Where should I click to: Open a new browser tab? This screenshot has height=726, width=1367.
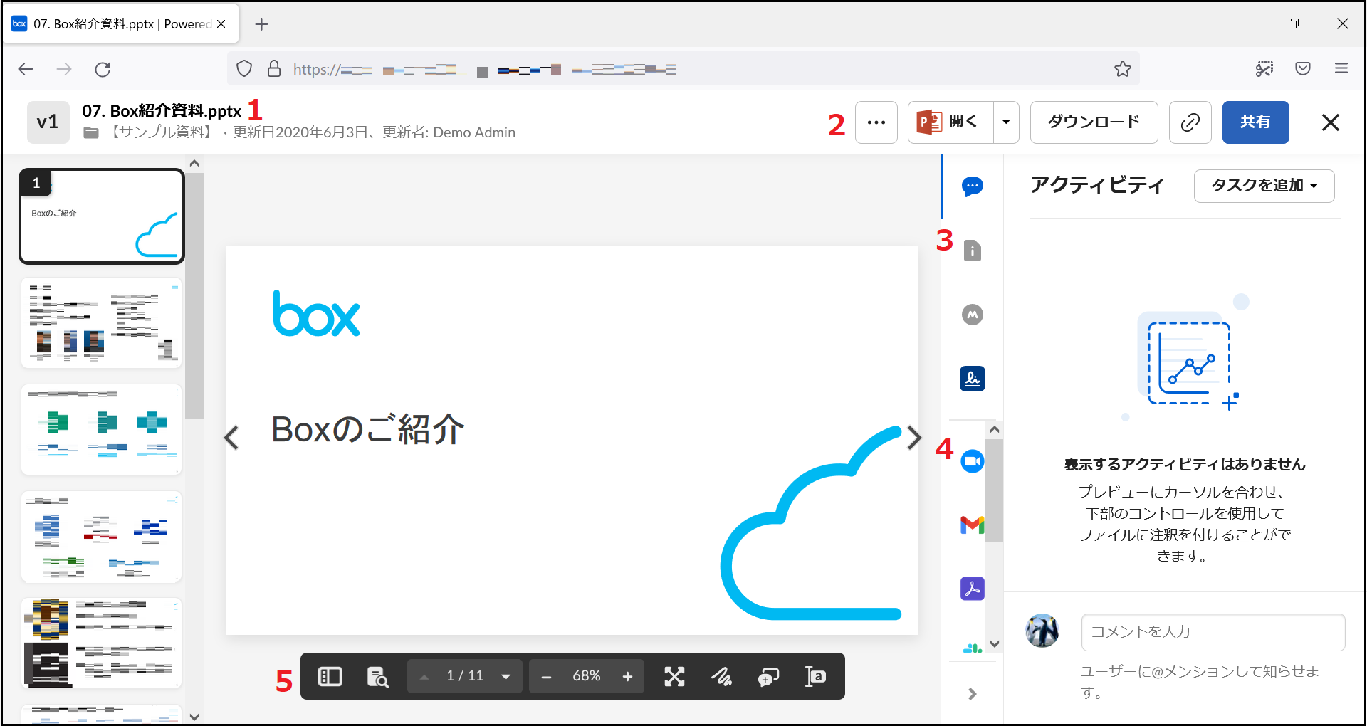click(261, 24)
